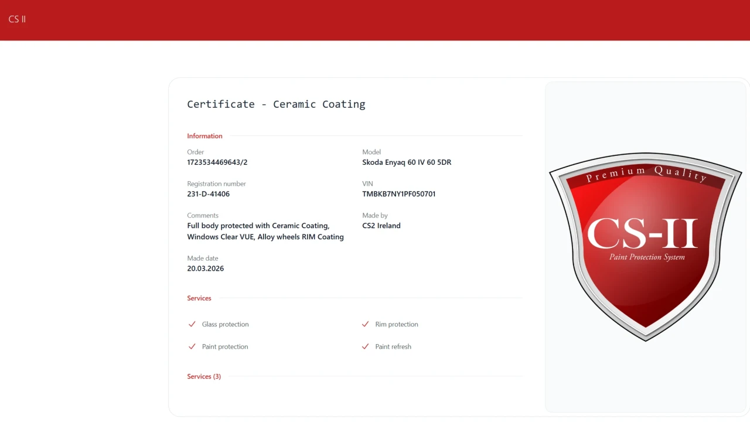Select VIN TMBKB7NY1PF050701
The image size is (750, 422).
[399, 194]
